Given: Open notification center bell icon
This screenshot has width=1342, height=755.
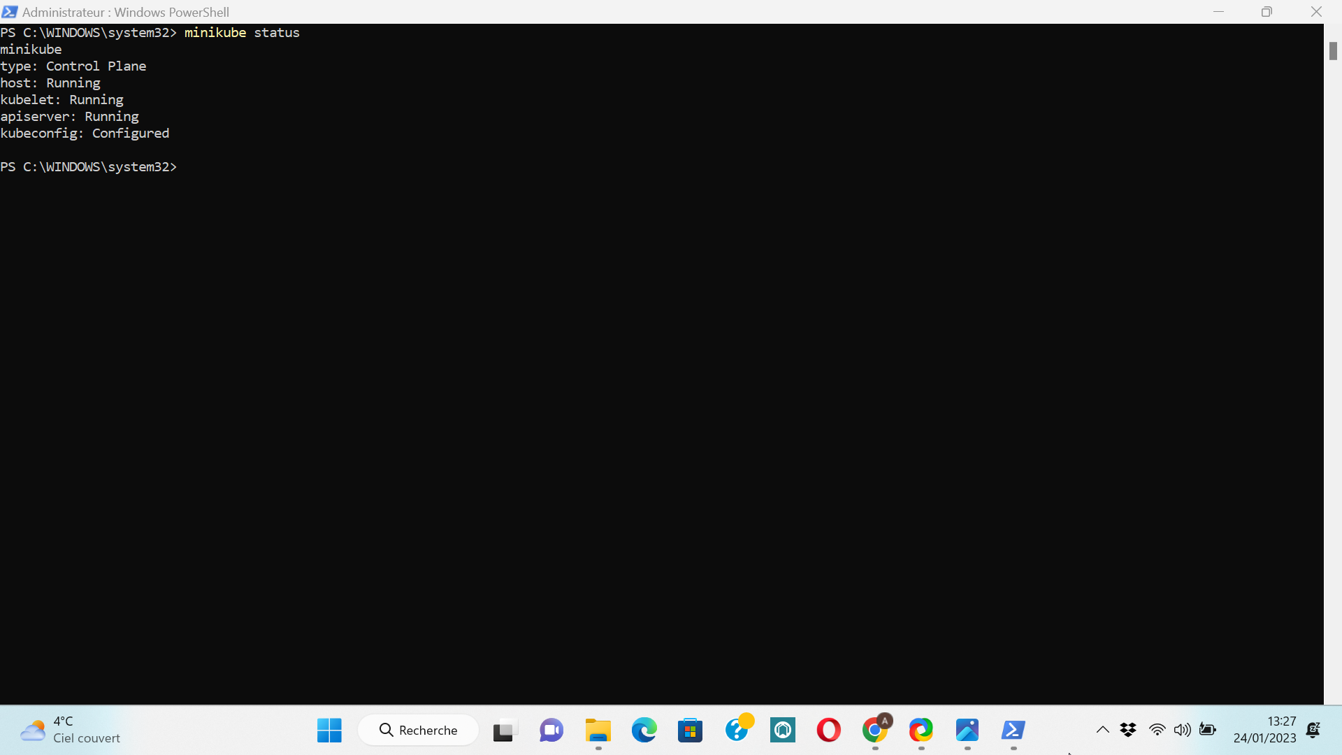Looking at the screenshot, I should click(x=1313, y=730).
